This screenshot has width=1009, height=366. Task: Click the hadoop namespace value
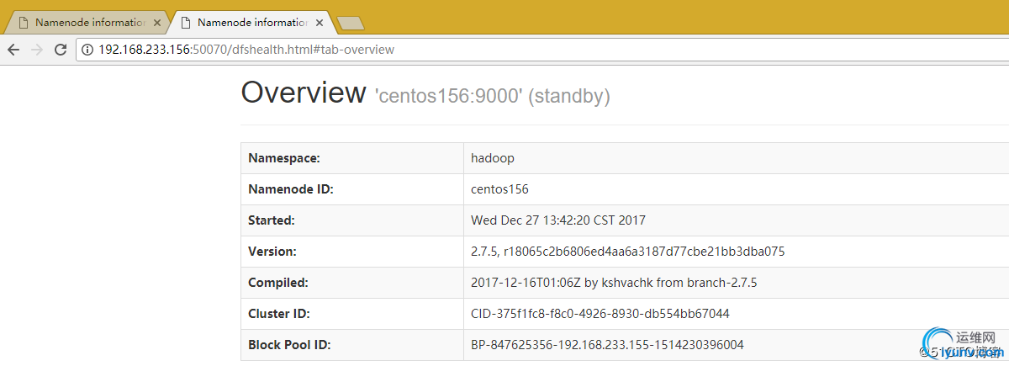coord(493,158)
